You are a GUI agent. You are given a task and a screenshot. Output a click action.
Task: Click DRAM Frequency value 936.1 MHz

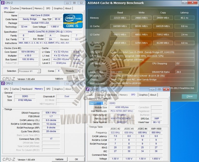51,112
